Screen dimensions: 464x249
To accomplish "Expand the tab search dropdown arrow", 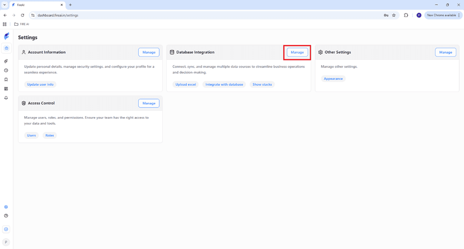I will (4, 5).
